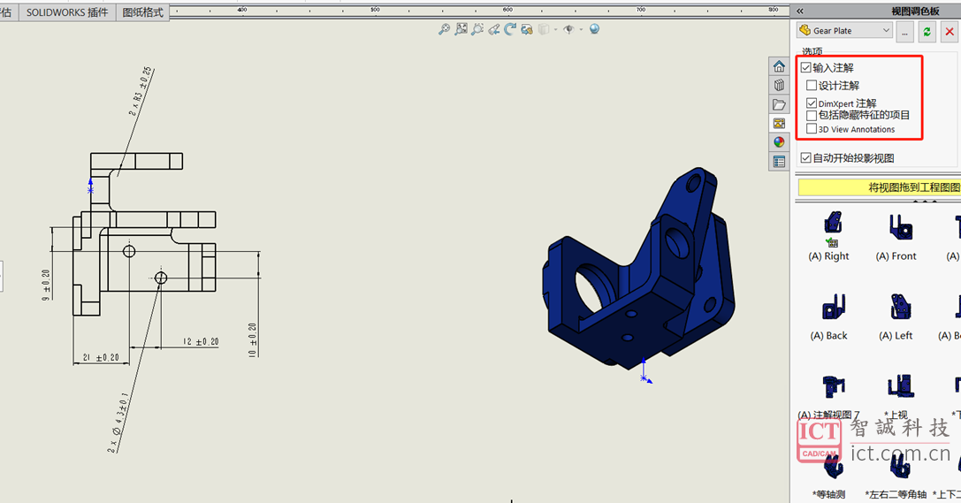The height and width of the screenshot is (503, 961).
Task: Select the Zoom to Area tool
Action: point(461,29)
